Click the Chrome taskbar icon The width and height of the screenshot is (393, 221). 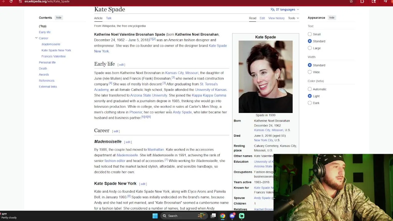click(223, 216)
